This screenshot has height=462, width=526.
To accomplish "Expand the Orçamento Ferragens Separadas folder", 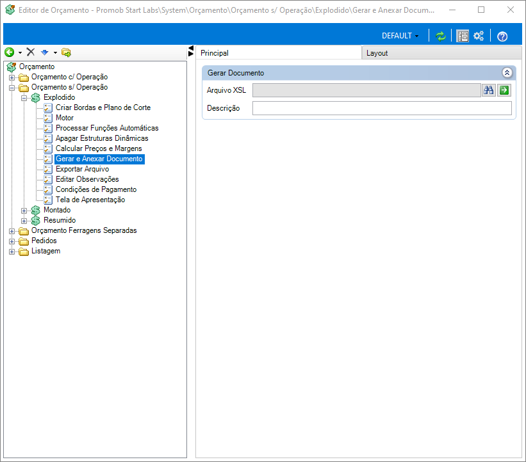I will click(x=12, y=231).
